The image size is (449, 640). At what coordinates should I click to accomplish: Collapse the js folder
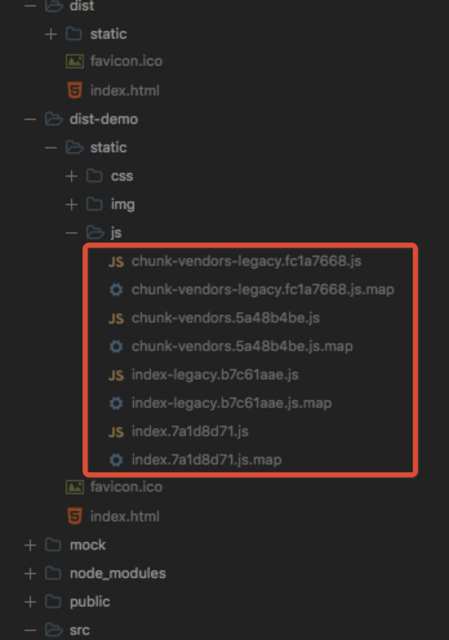coord(72,233)
